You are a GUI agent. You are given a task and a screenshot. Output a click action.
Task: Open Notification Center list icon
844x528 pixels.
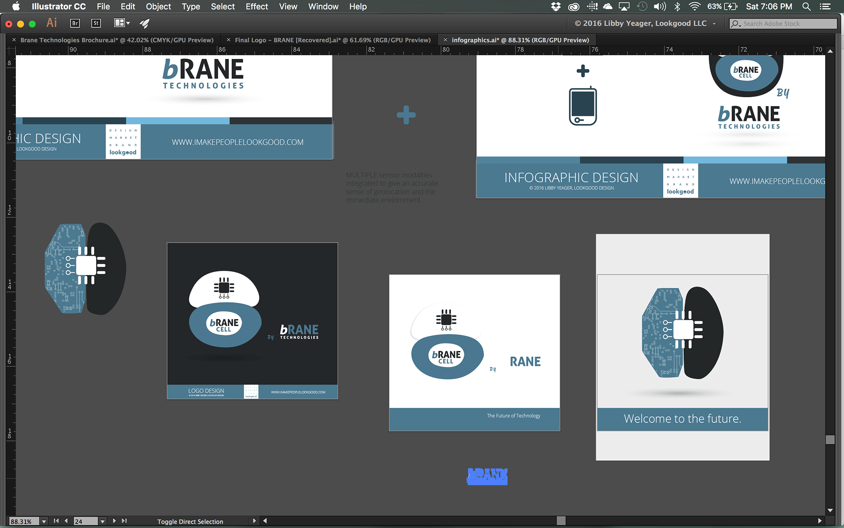tap(825, 6)
